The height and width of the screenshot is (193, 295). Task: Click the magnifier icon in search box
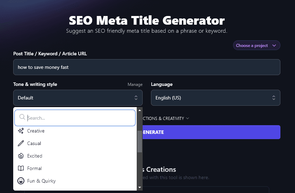(22, 118)
